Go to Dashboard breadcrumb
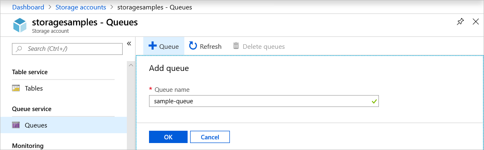This screenshot has width=484, height=150. (28, 7)
